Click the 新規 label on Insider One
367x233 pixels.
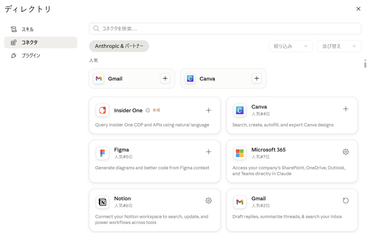(156, 110)
